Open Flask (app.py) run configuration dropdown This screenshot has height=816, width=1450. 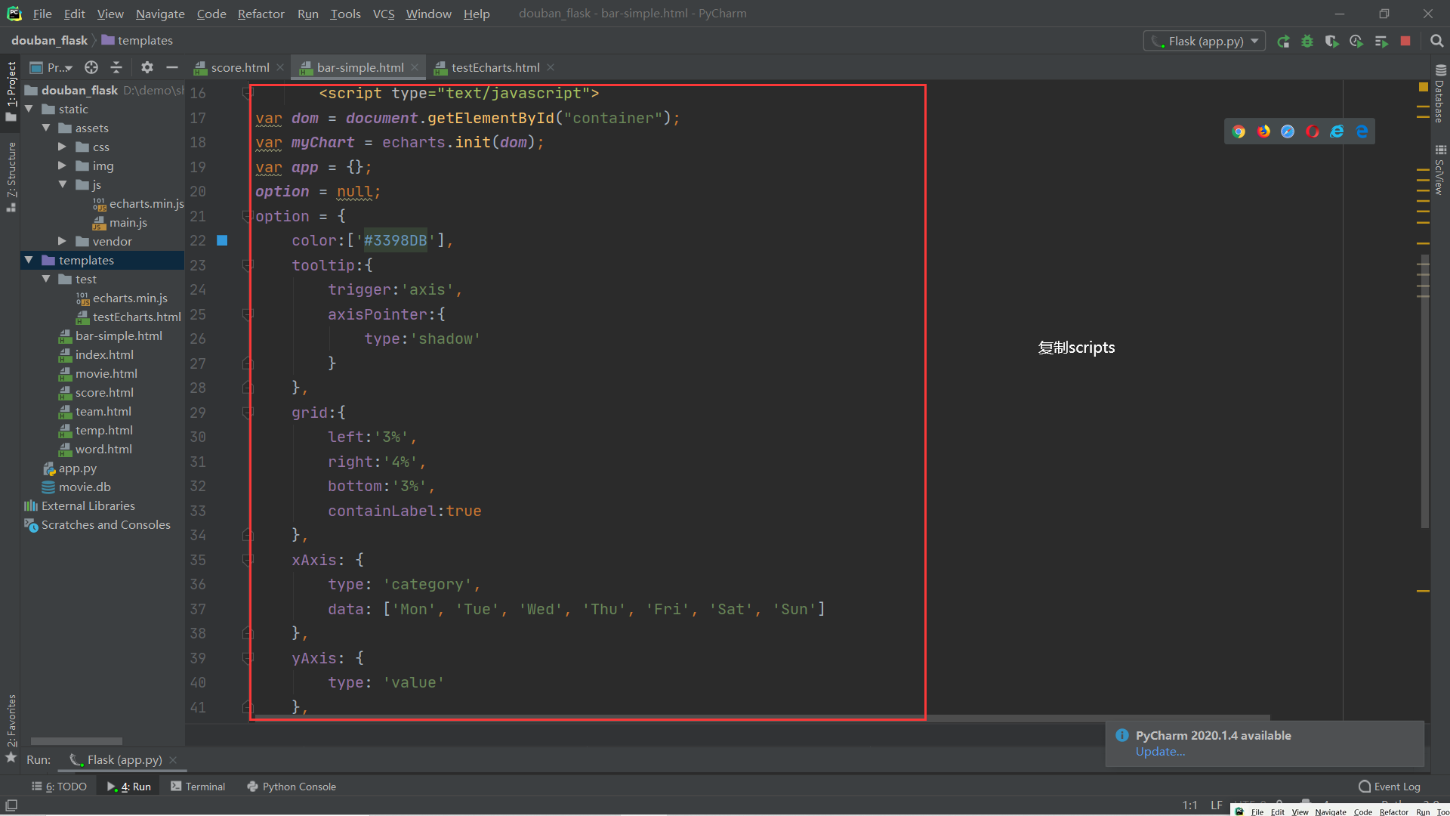(x=1205, y=41)
